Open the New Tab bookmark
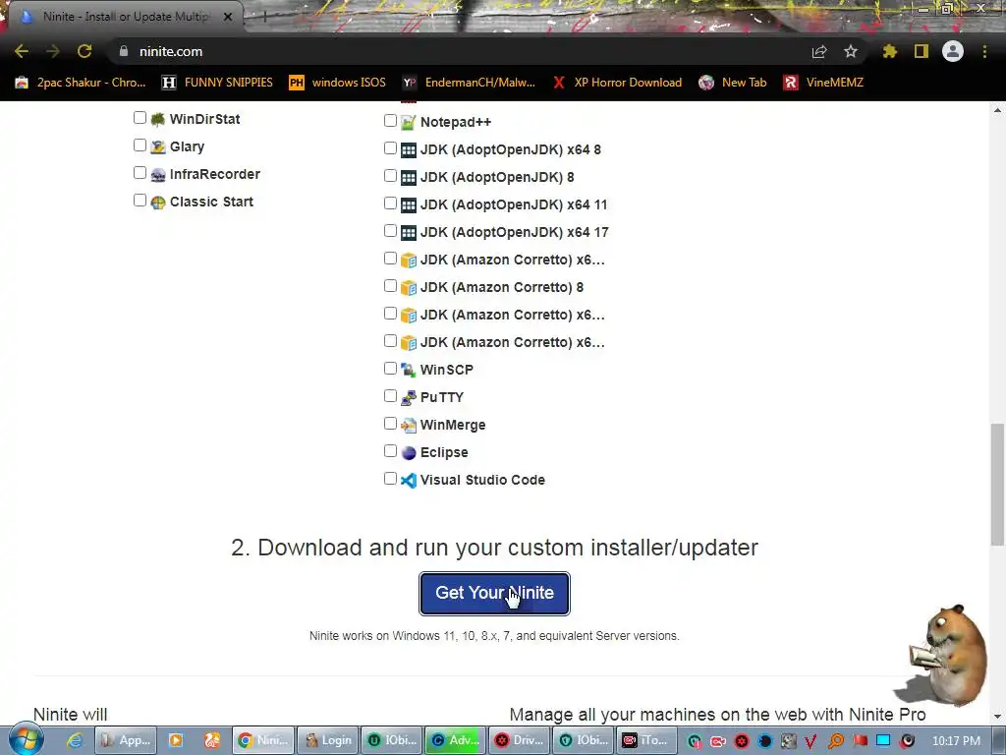Image resolution: width=1006 pixels, height=755 pixels. pos(733,83)
